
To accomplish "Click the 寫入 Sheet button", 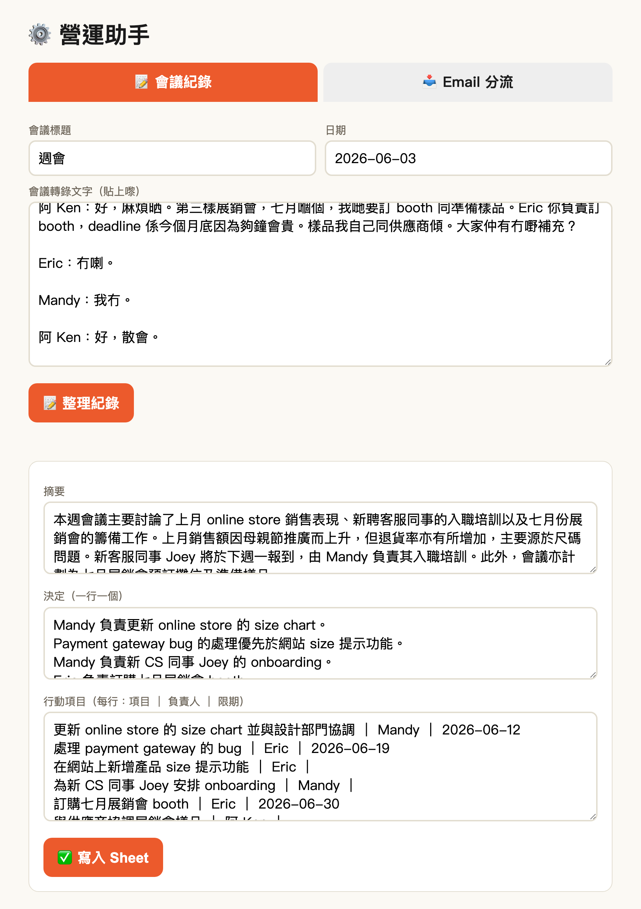I will pos(103,858).
